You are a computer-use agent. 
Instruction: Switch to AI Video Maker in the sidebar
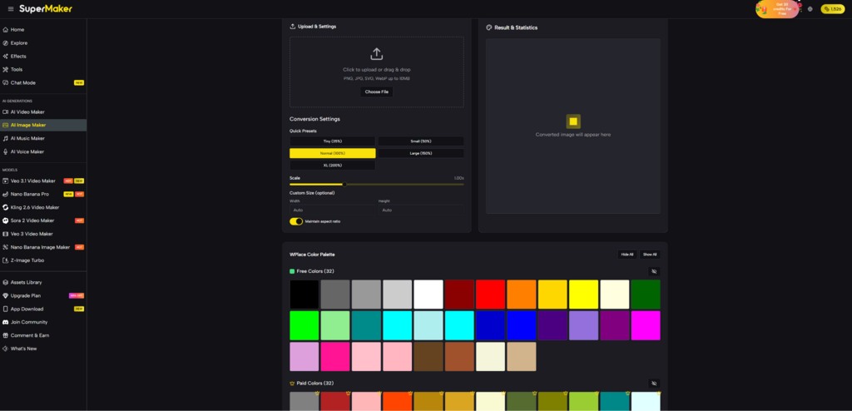click(27, 111)
